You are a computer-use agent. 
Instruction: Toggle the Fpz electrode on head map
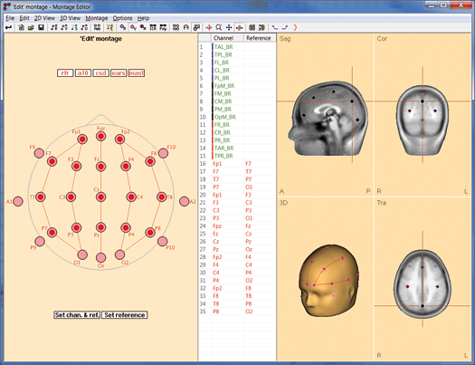[x=100, y=136]
